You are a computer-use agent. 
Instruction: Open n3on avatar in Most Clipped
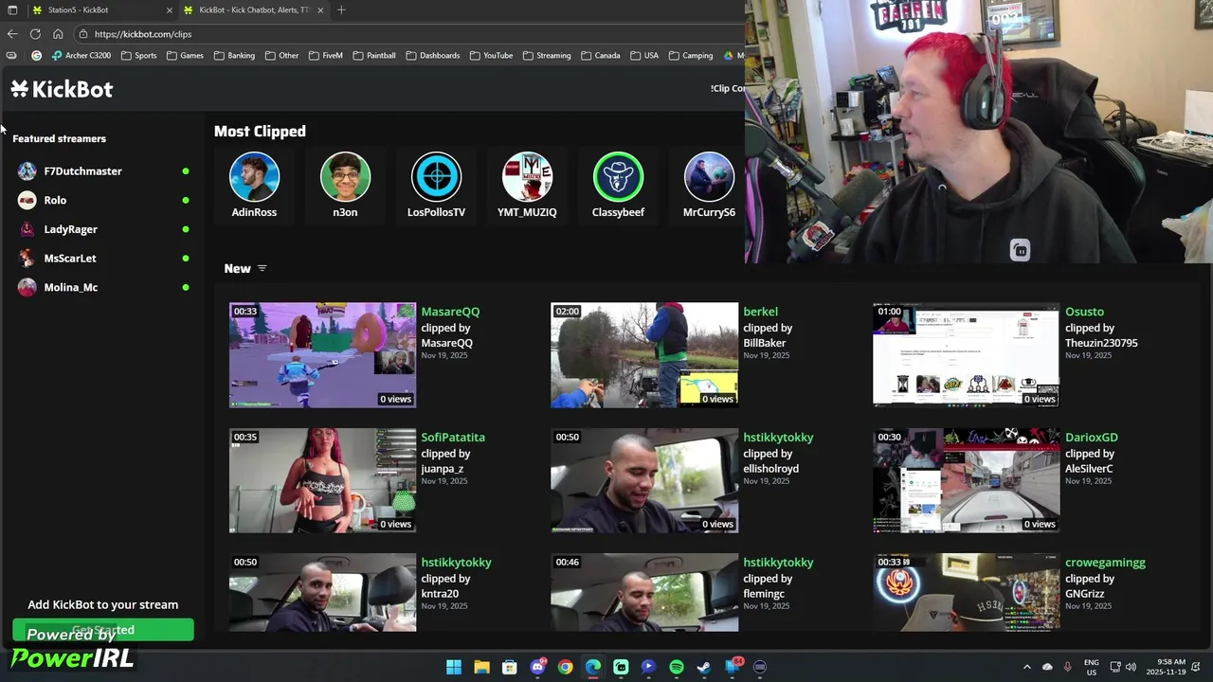(345, 177)
